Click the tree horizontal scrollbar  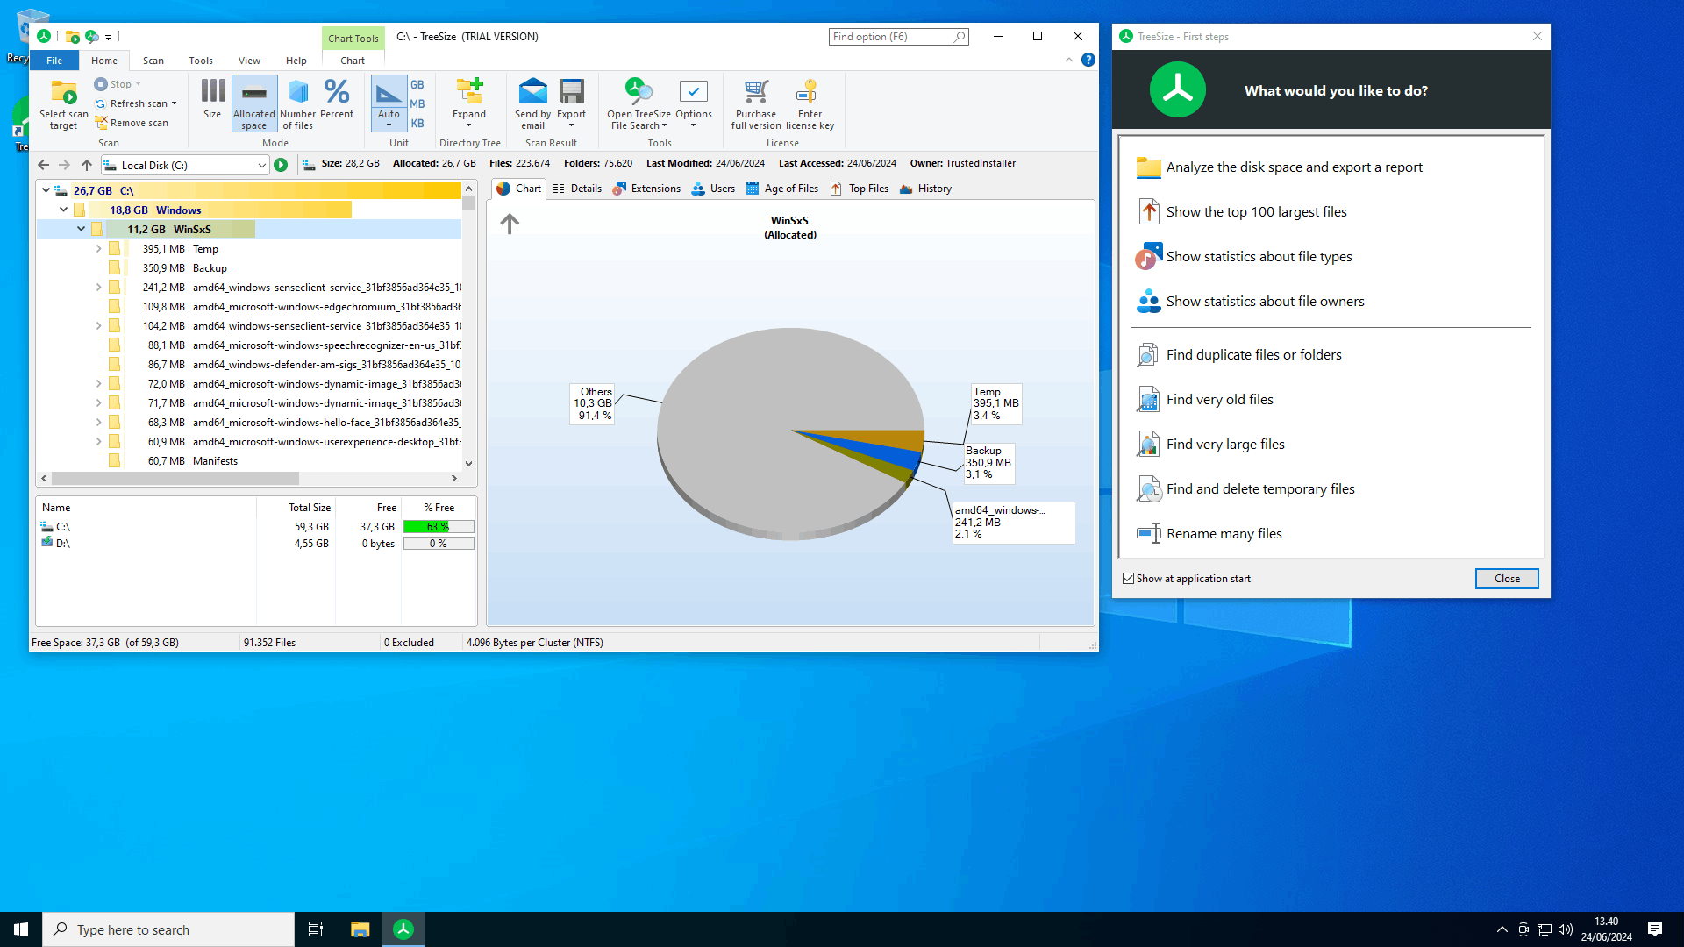point(175,479)
